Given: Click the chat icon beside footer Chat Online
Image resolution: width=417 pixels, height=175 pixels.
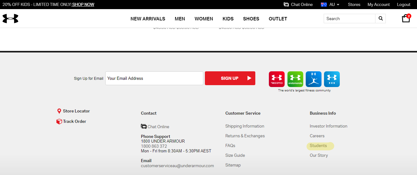Looking at the screenshot, I should 144,126.
